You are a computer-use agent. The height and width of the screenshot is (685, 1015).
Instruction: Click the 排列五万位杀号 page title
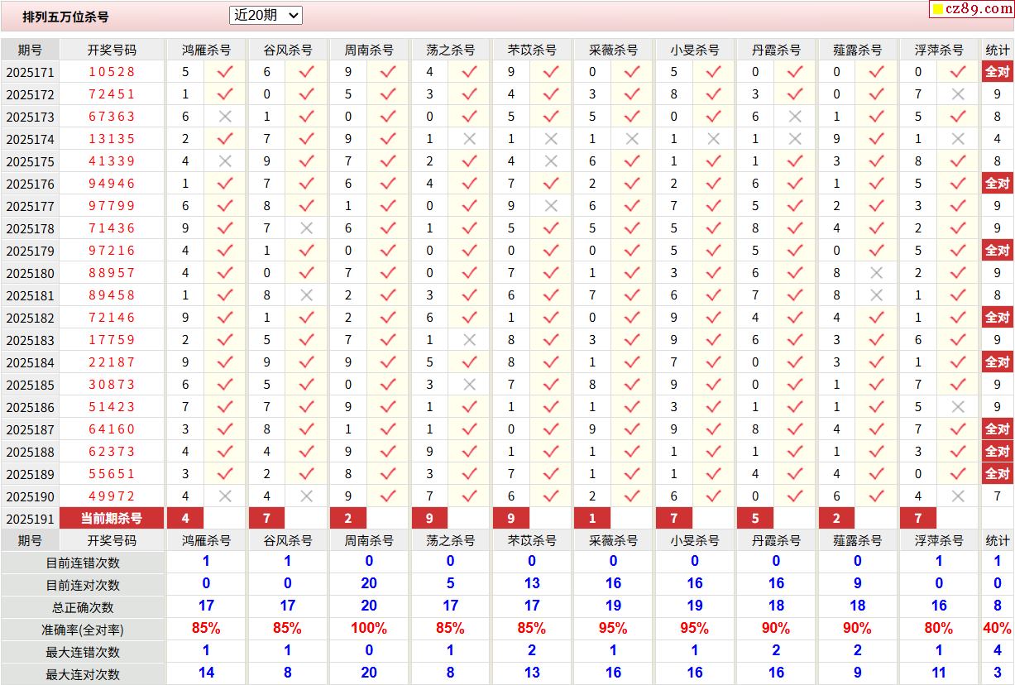coord(65,17)
